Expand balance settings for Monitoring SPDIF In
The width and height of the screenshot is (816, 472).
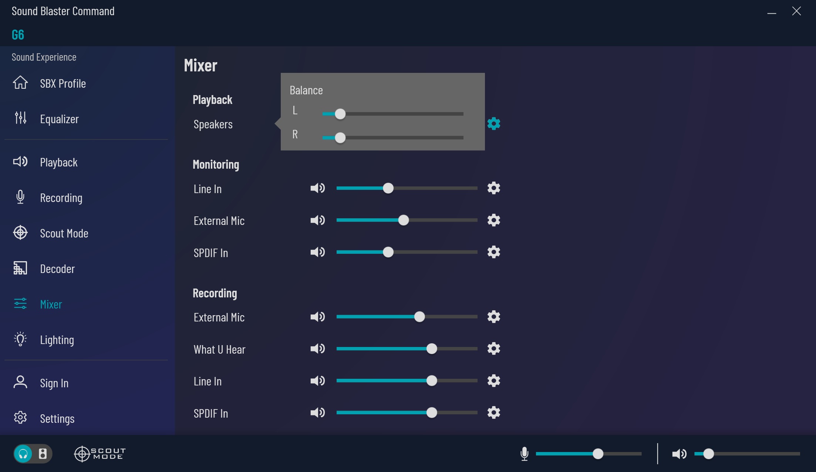[x=494, y=252]
